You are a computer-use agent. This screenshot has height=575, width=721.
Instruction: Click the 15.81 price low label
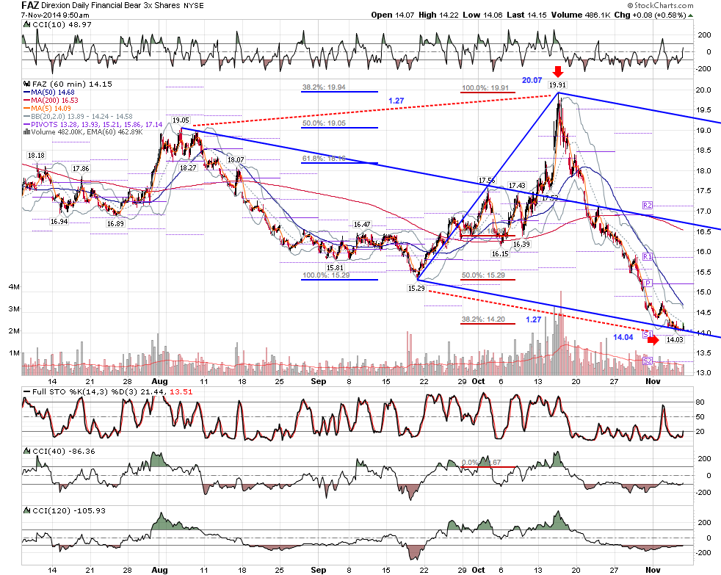(x=335, y=267)
